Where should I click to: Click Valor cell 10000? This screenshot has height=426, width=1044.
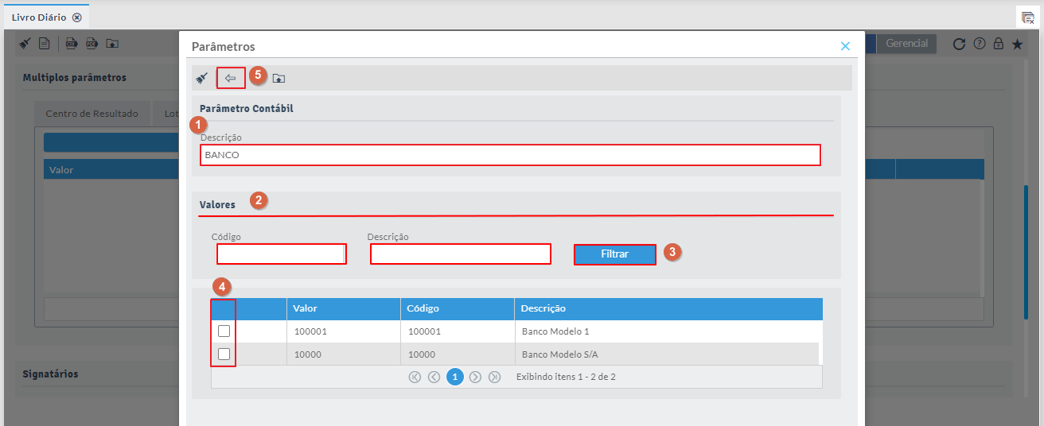coord(344,354)
